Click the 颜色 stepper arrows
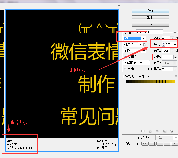The height and width of the screenshot is (158, 178). [x=164, y=44]
